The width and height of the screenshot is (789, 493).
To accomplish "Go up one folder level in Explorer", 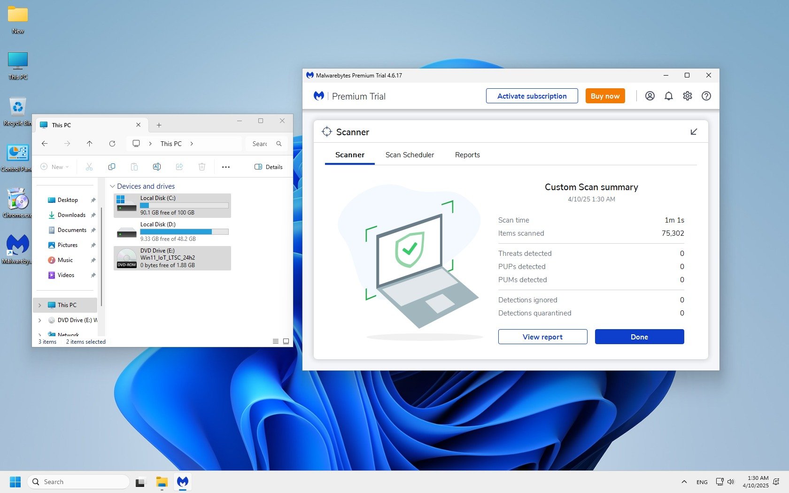I will 90,144.
